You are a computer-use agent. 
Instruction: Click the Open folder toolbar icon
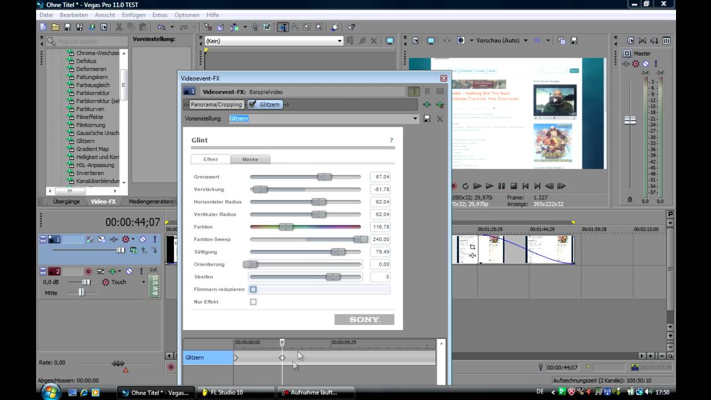(x=55, y=27)
